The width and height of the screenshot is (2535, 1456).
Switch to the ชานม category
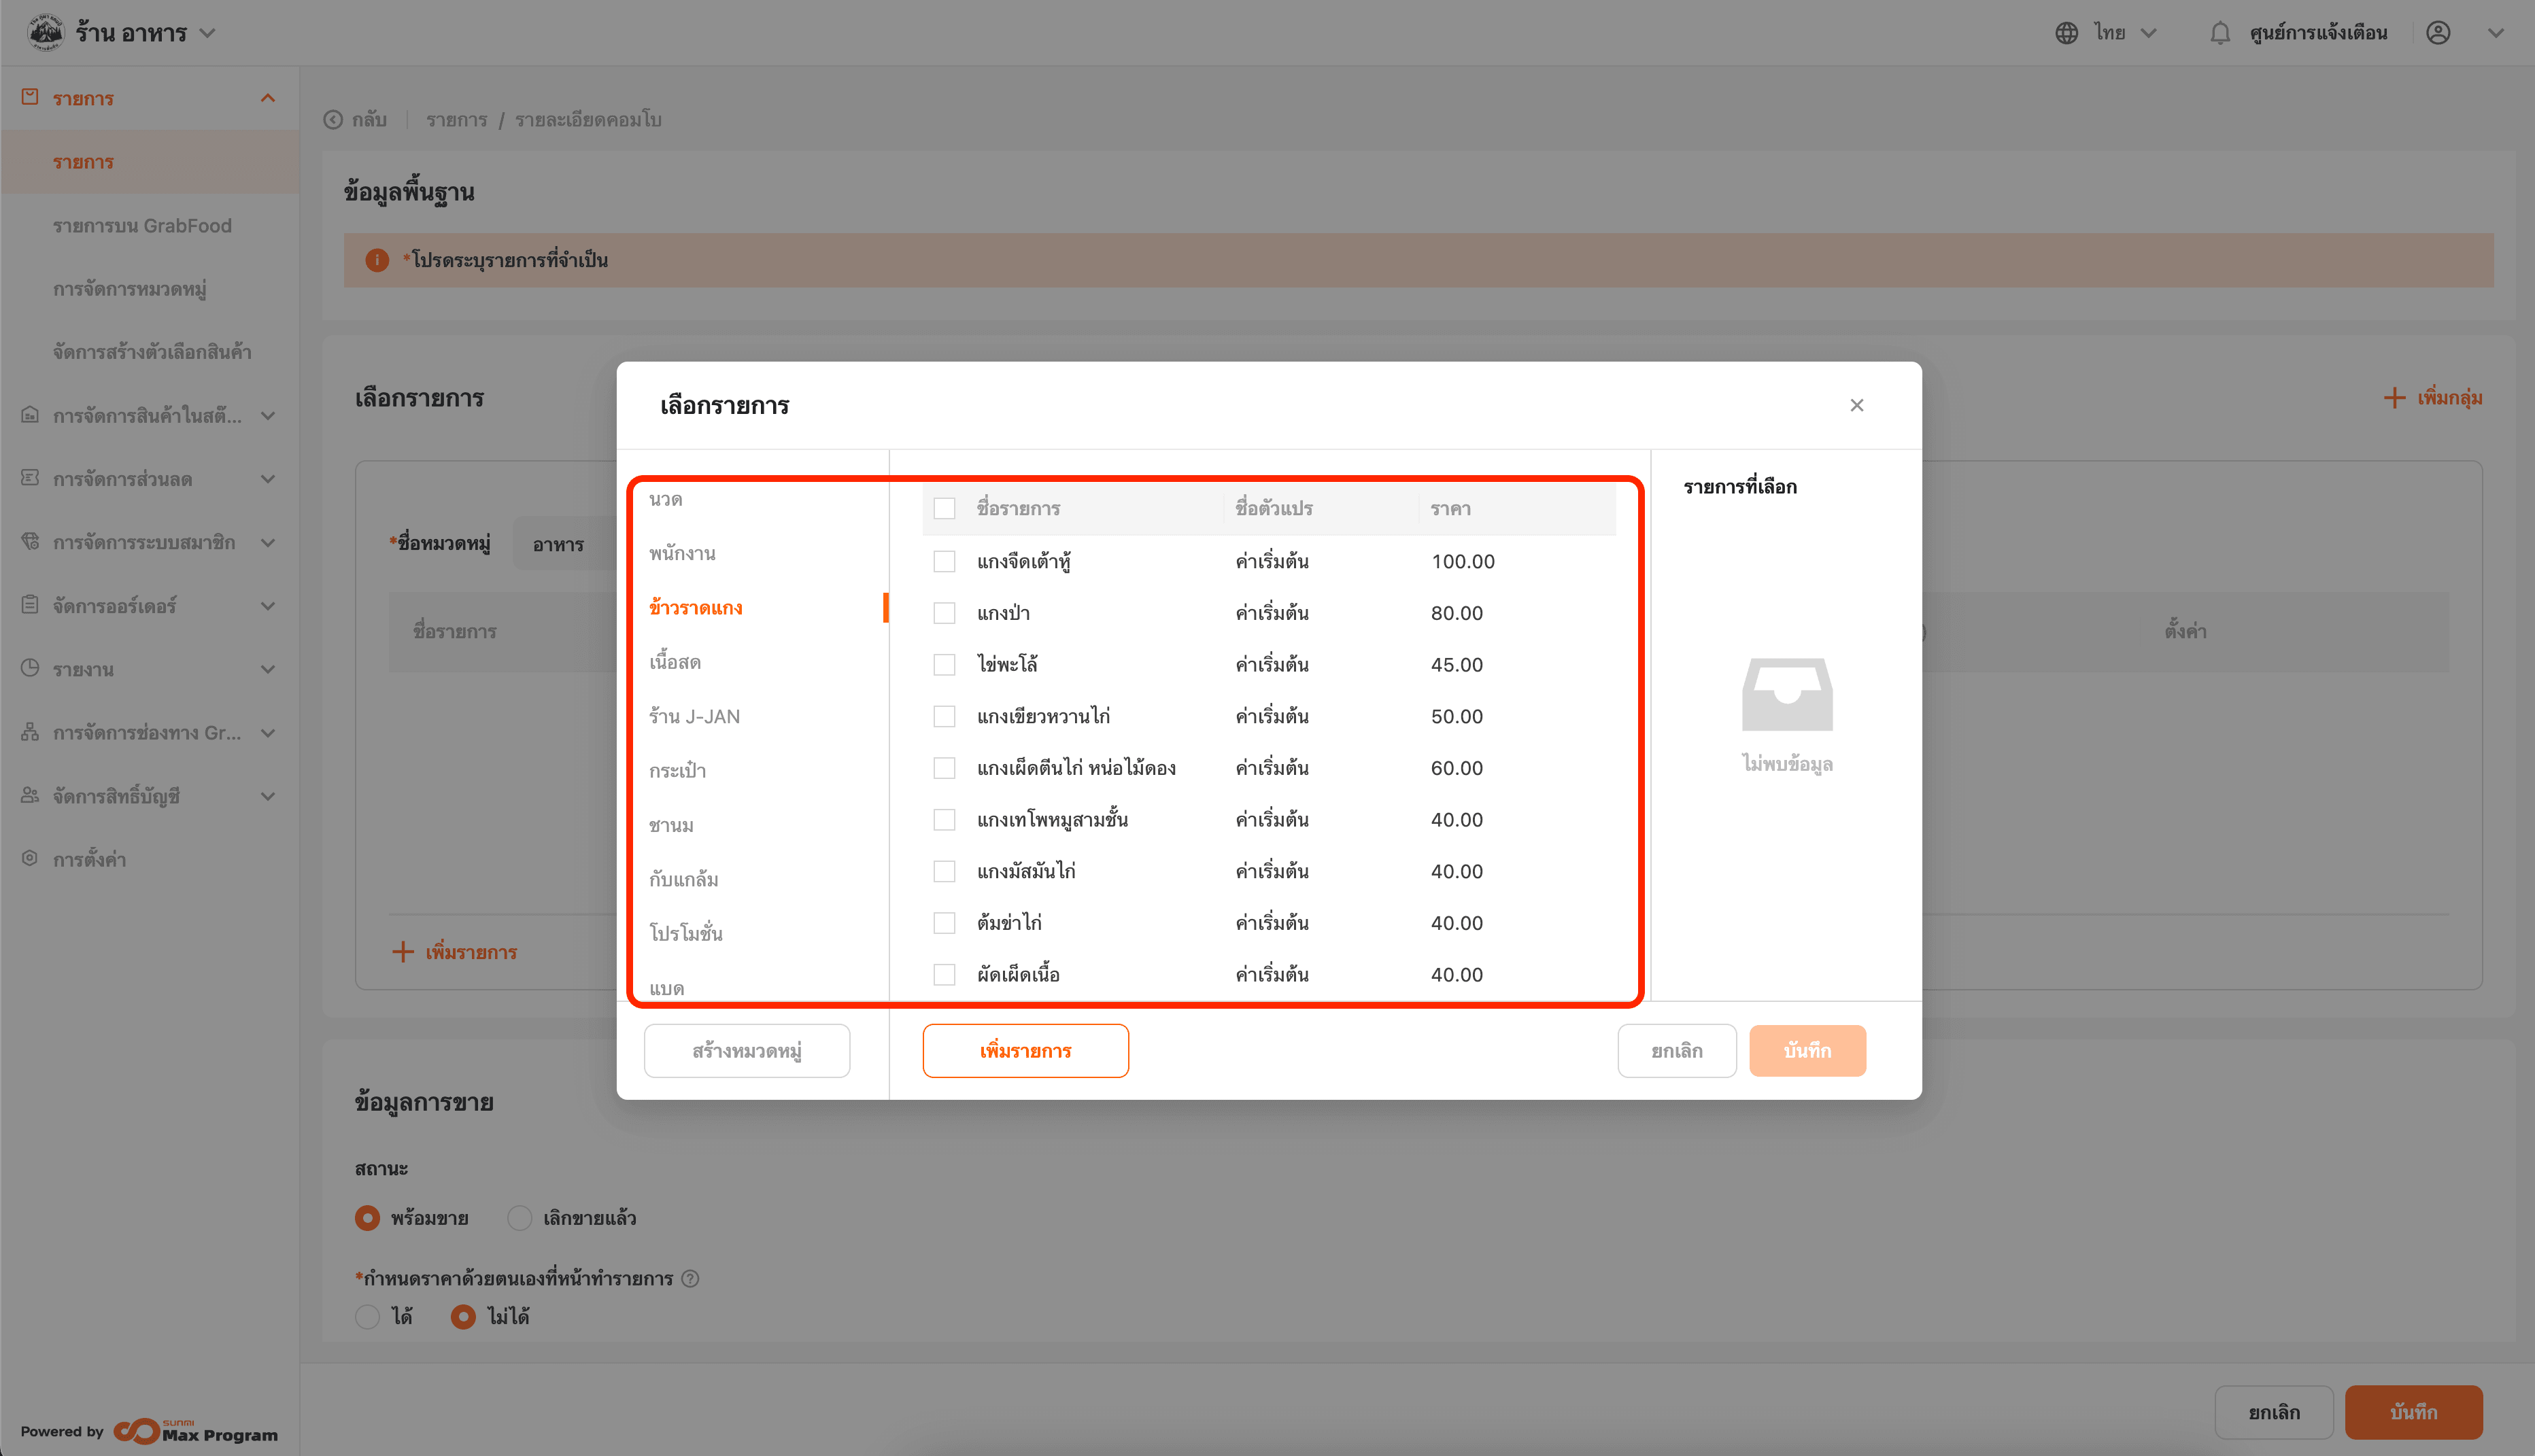[671, 825]
